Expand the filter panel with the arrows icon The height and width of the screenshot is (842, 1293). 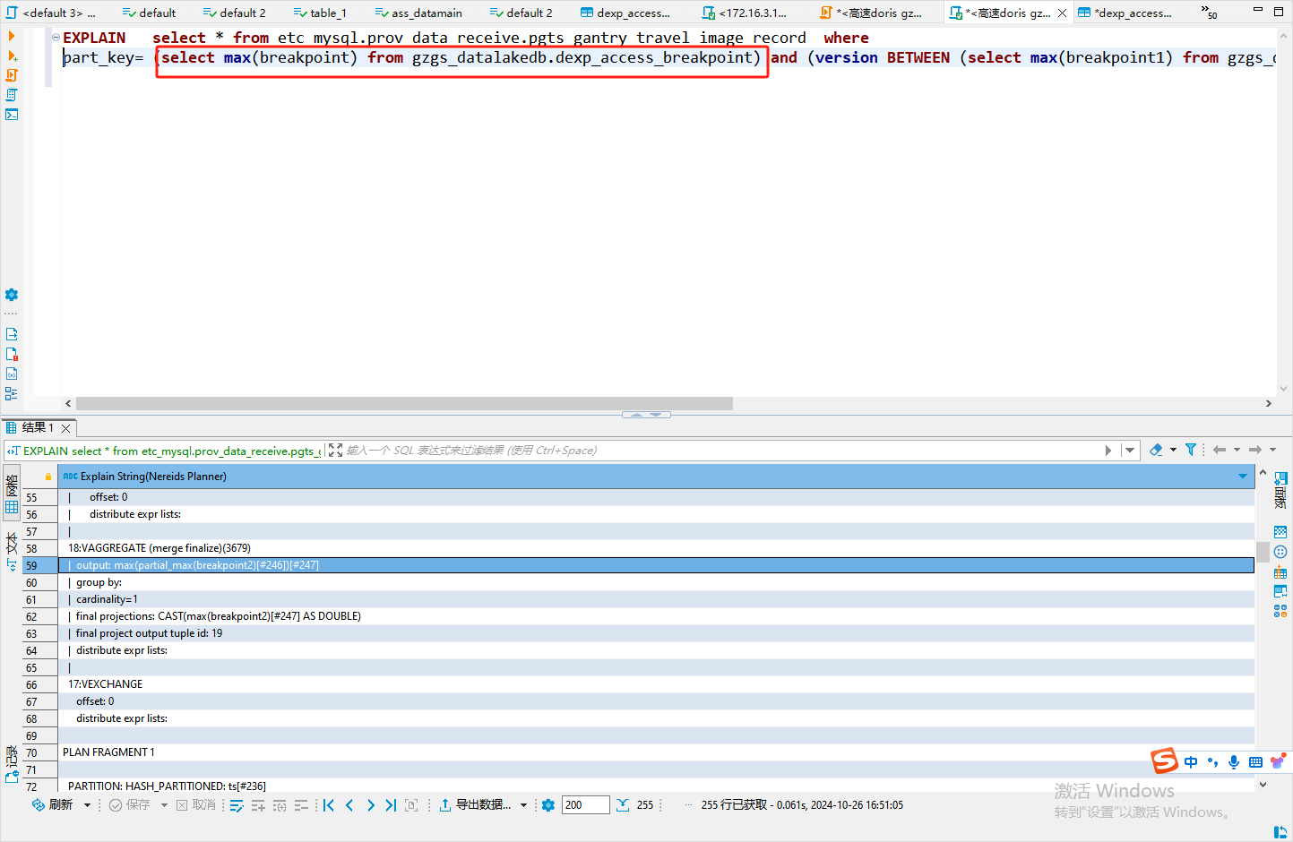coord(335,451)
